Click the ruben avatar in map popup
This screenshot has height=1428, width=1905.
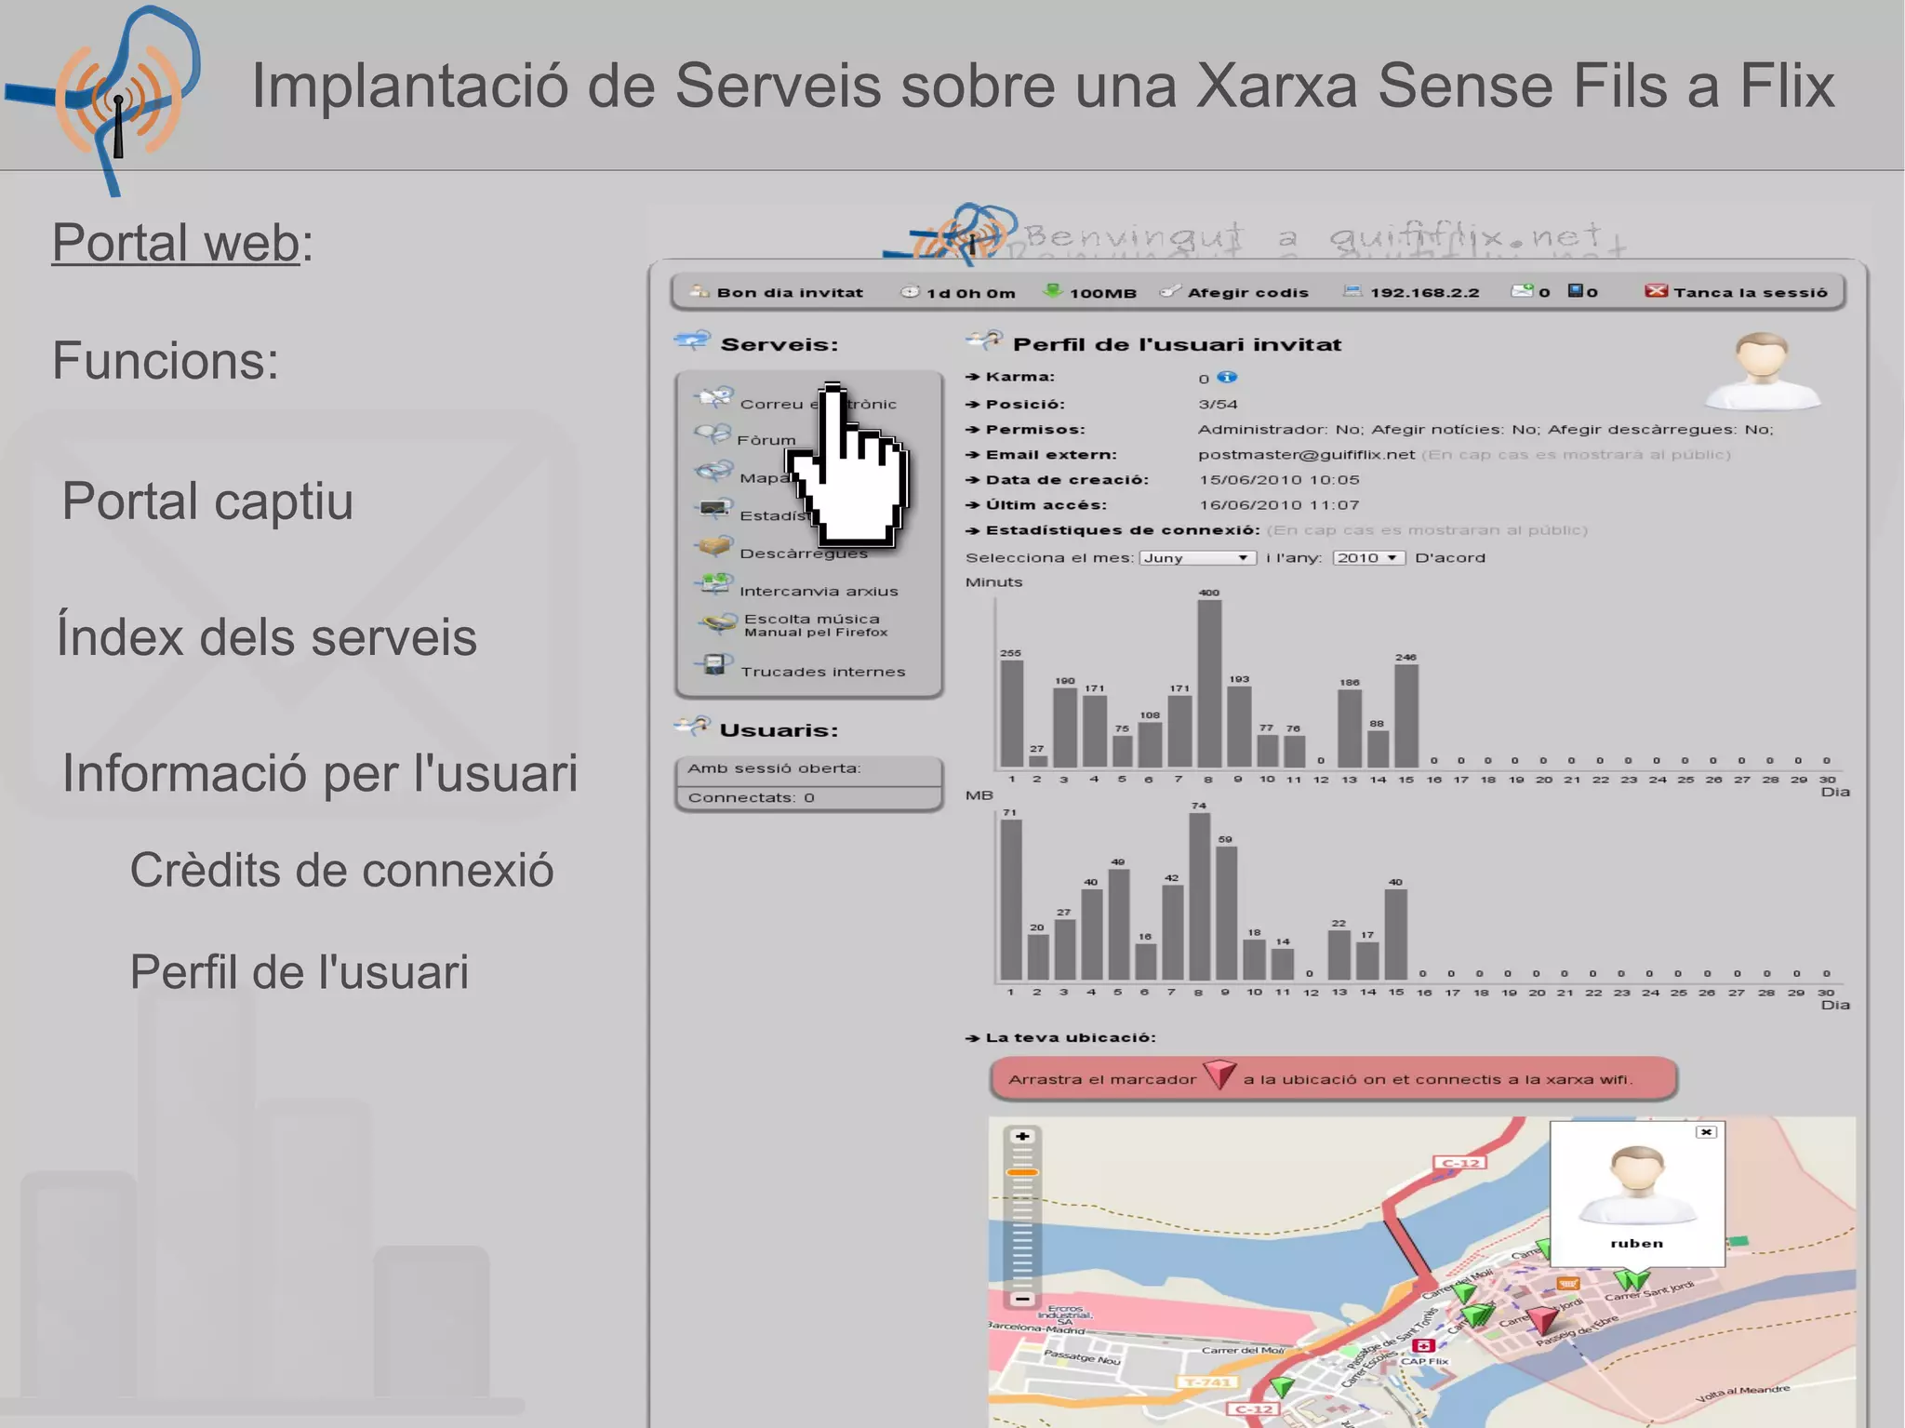(1637, 1183)
